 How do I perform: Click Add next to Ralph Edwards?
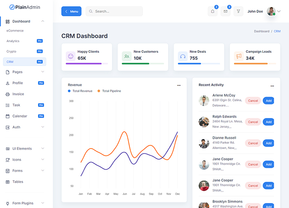click(x=268, y=122)
